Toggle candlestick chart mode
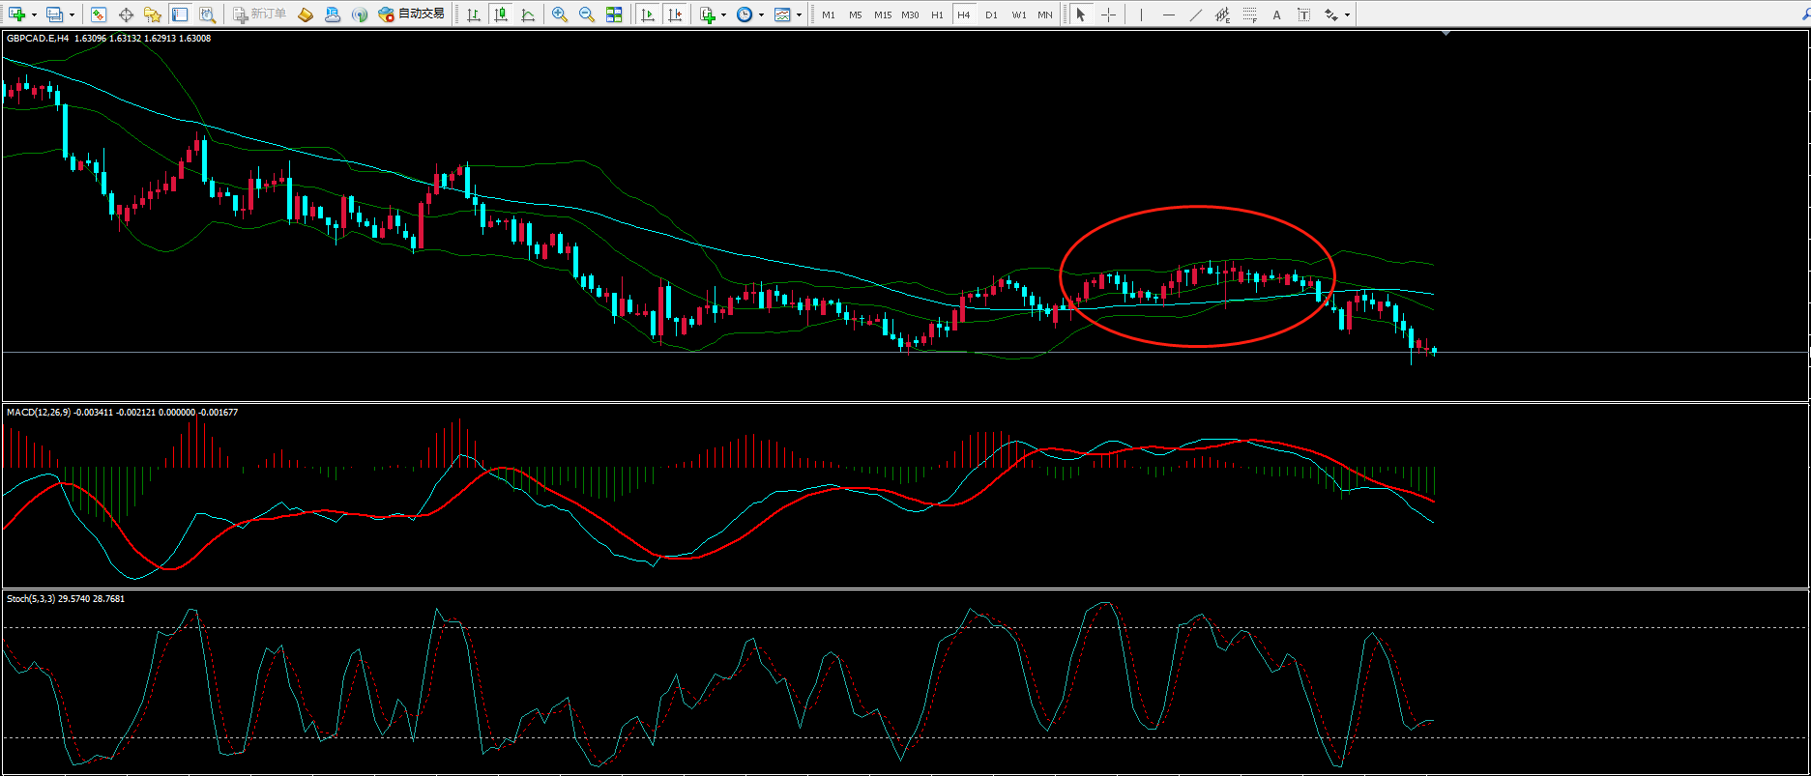The image size is (1811, 776). coord(501,14)
